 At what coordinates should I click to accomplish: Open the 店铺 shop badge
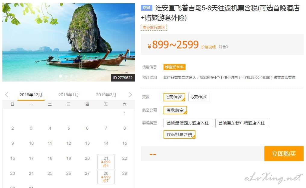pos(146,8)
